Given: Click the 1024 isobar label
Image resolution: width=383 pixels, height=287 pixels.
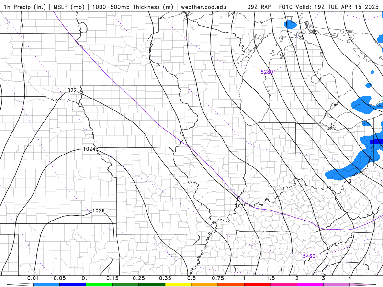Looking at the screenshot, I should 89,149.
